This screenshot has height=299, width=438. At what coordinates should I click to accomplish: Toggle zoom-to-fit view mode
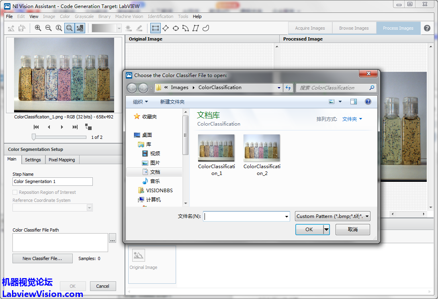pos(69,28)
